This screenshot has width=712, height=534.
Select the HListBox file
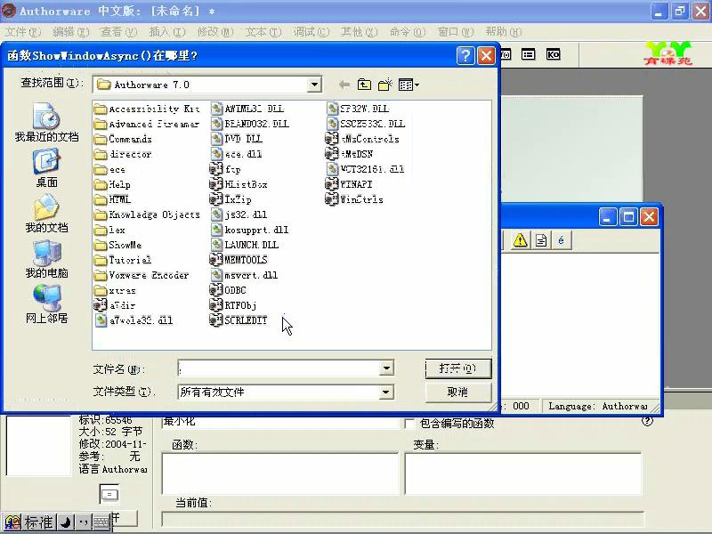(239, 184)
